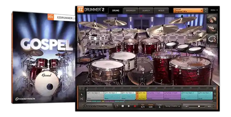This screenshot has height=117, width=231.
Task: Step to the previous preset with up arrow
Action: tap(206, 9)
